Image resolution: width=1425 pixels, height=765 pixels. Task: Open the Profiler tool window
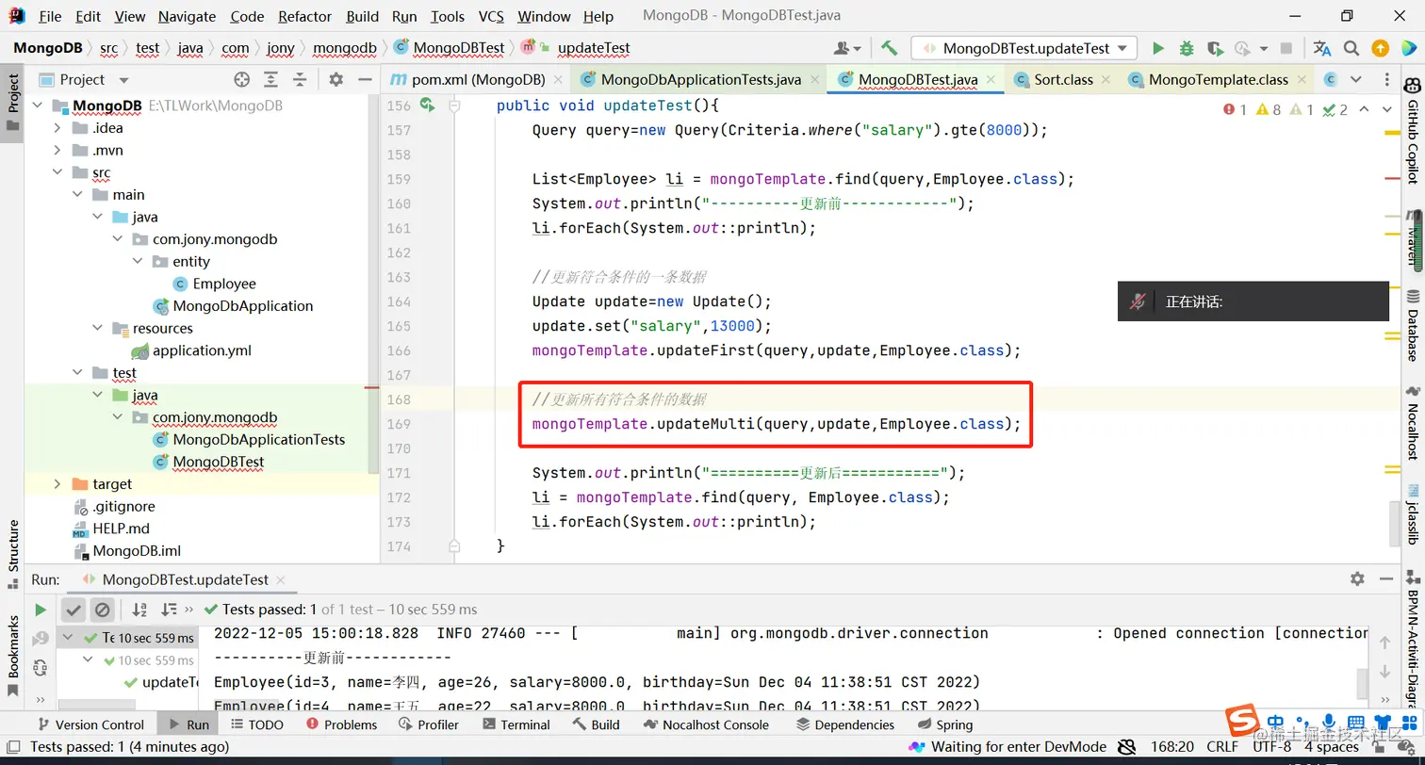click(x=428, y=724)
